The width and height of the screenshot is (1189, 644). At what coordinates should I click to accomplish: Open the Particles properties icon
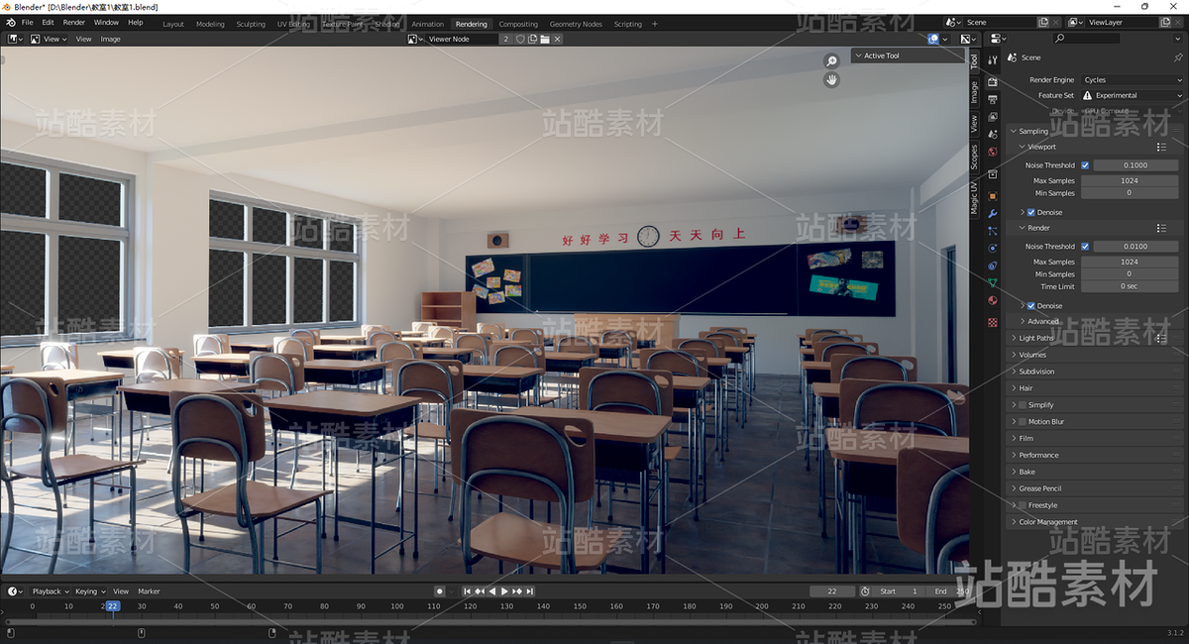coord(993,231)
